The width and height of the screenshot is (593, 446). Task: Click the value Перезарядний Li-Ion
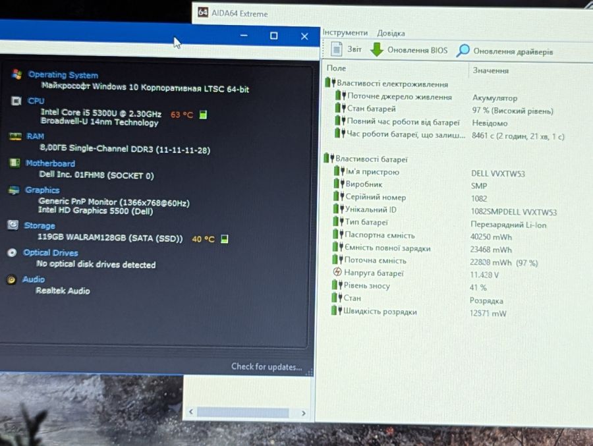pos(508,225)
